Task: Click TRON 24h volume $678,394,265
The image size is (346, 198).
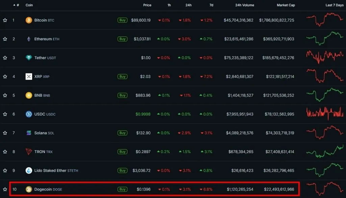Action: coord(241,151)
